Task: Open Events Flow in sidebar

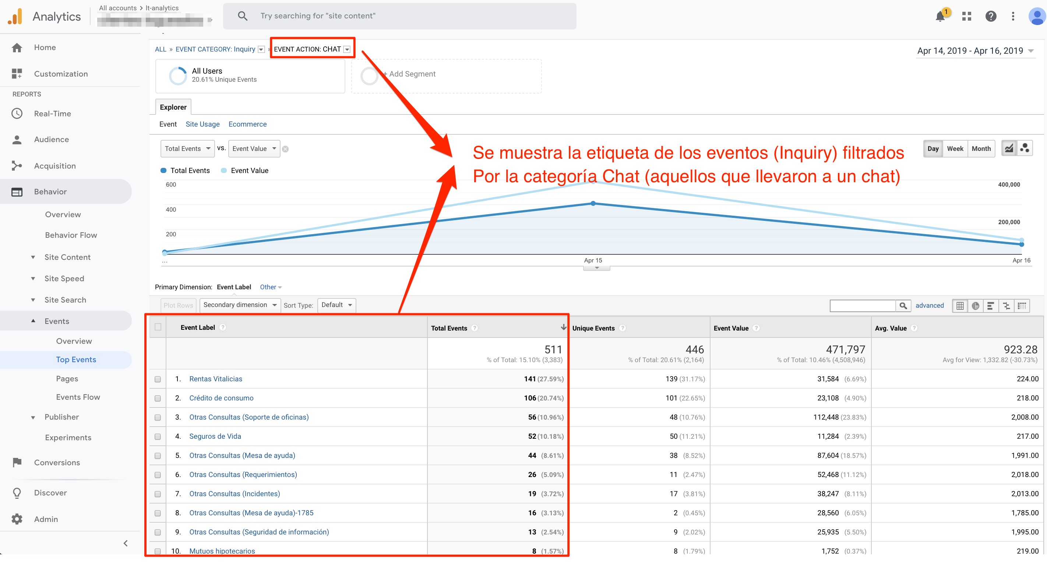Action: coord(78,397)
